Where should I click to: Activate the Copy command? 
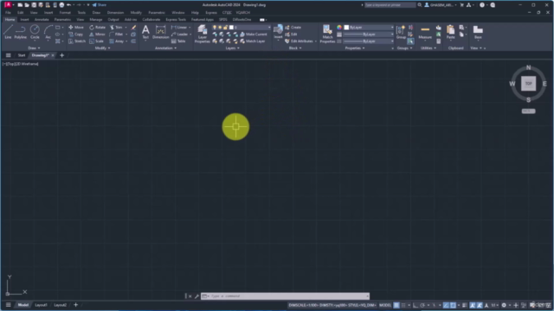tap(75, 35)
